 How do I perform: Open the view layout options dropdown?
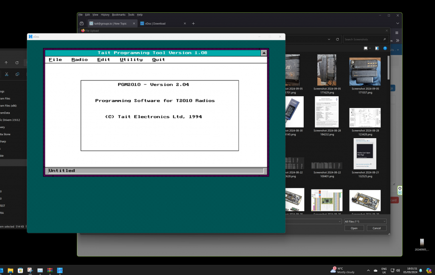point(370,49)
